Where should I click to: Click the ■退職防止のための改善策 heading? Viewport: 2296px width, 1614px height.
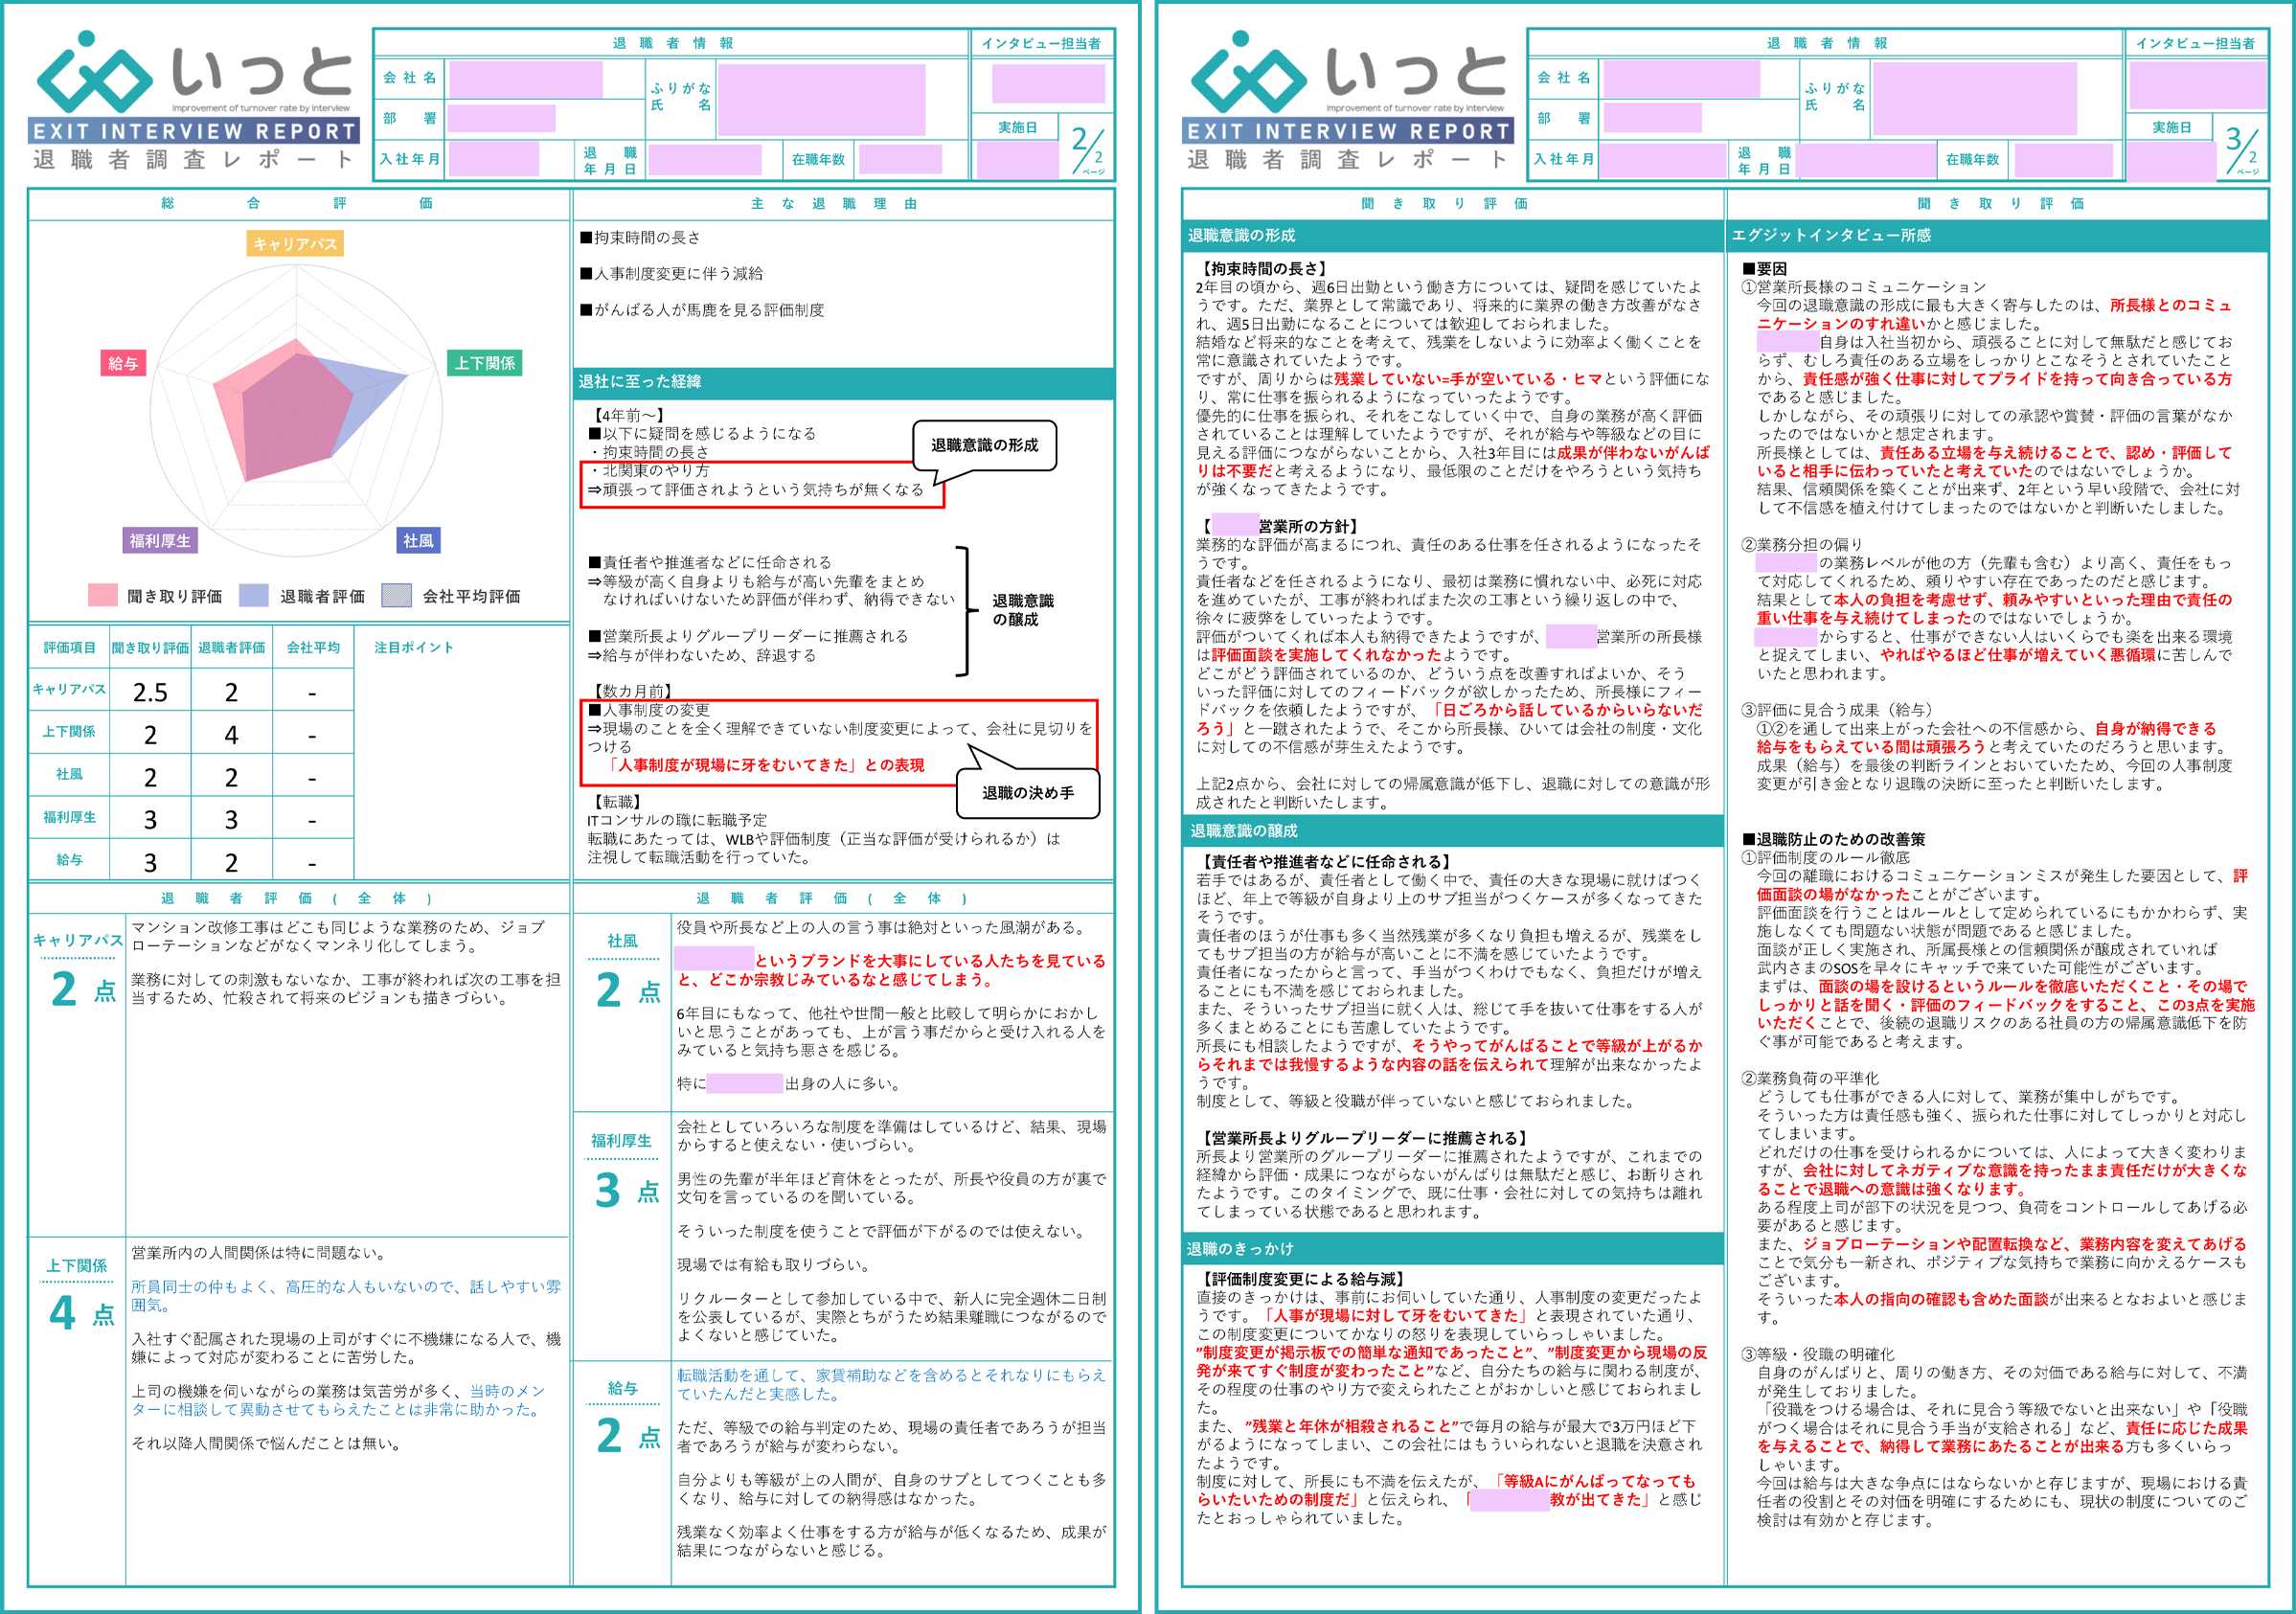(x=1834, y=840)
